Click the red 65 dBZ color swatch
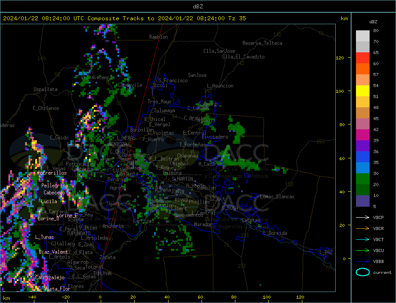Image resolution: width=396 pixels, height=303 pixels. coord(363,58)
